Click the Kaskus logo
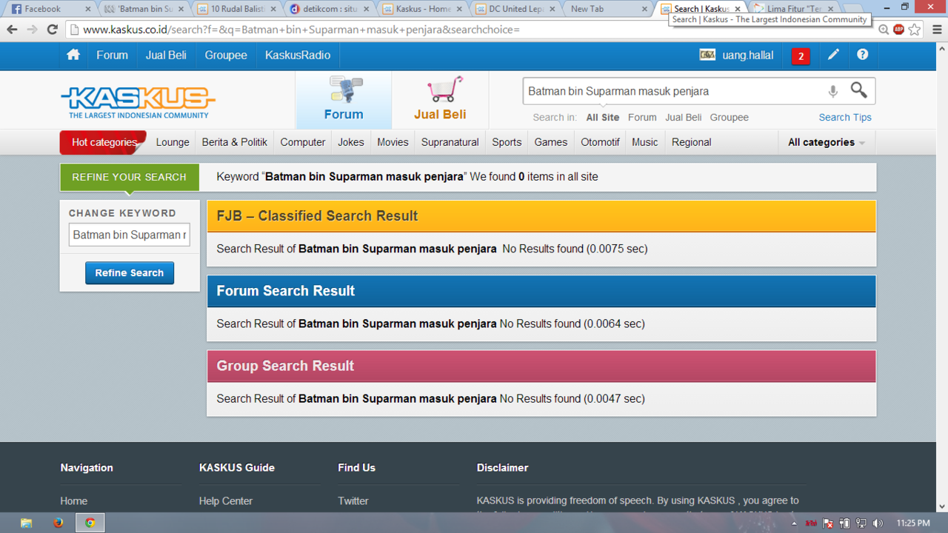Screen dimensions: 948x533 tap(138, 102)
